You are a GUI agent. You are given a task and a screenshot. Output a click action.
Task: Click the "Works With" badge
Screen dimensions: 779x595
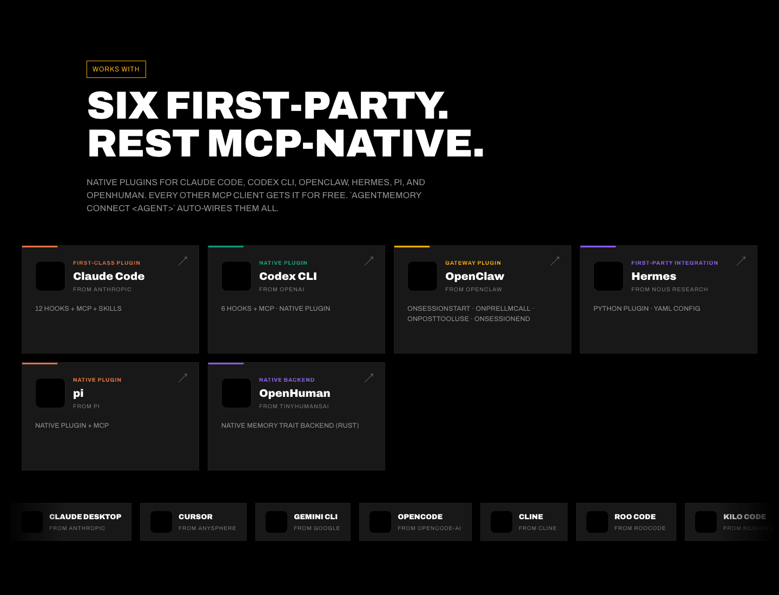pos(116,69)
